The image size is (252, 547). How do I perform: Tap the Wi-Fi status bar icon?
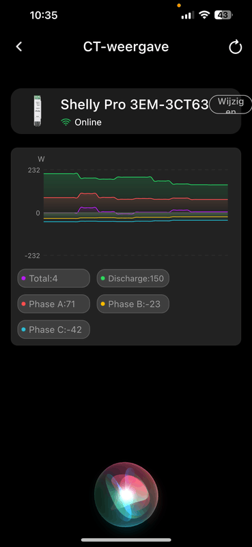[204, 15]
